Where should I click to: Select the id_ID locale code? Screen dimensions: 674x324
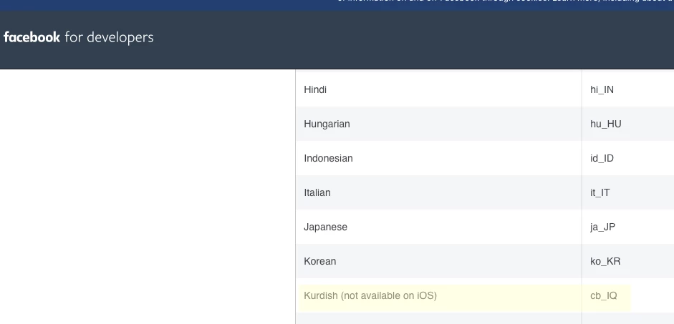coord(602,158)
